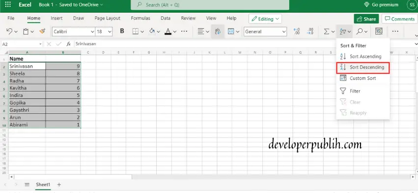The height and width of the screenshot is (193, 418).
Task: Open the SS account avatar
Action: pyautogui.click(x=412, y=5)
